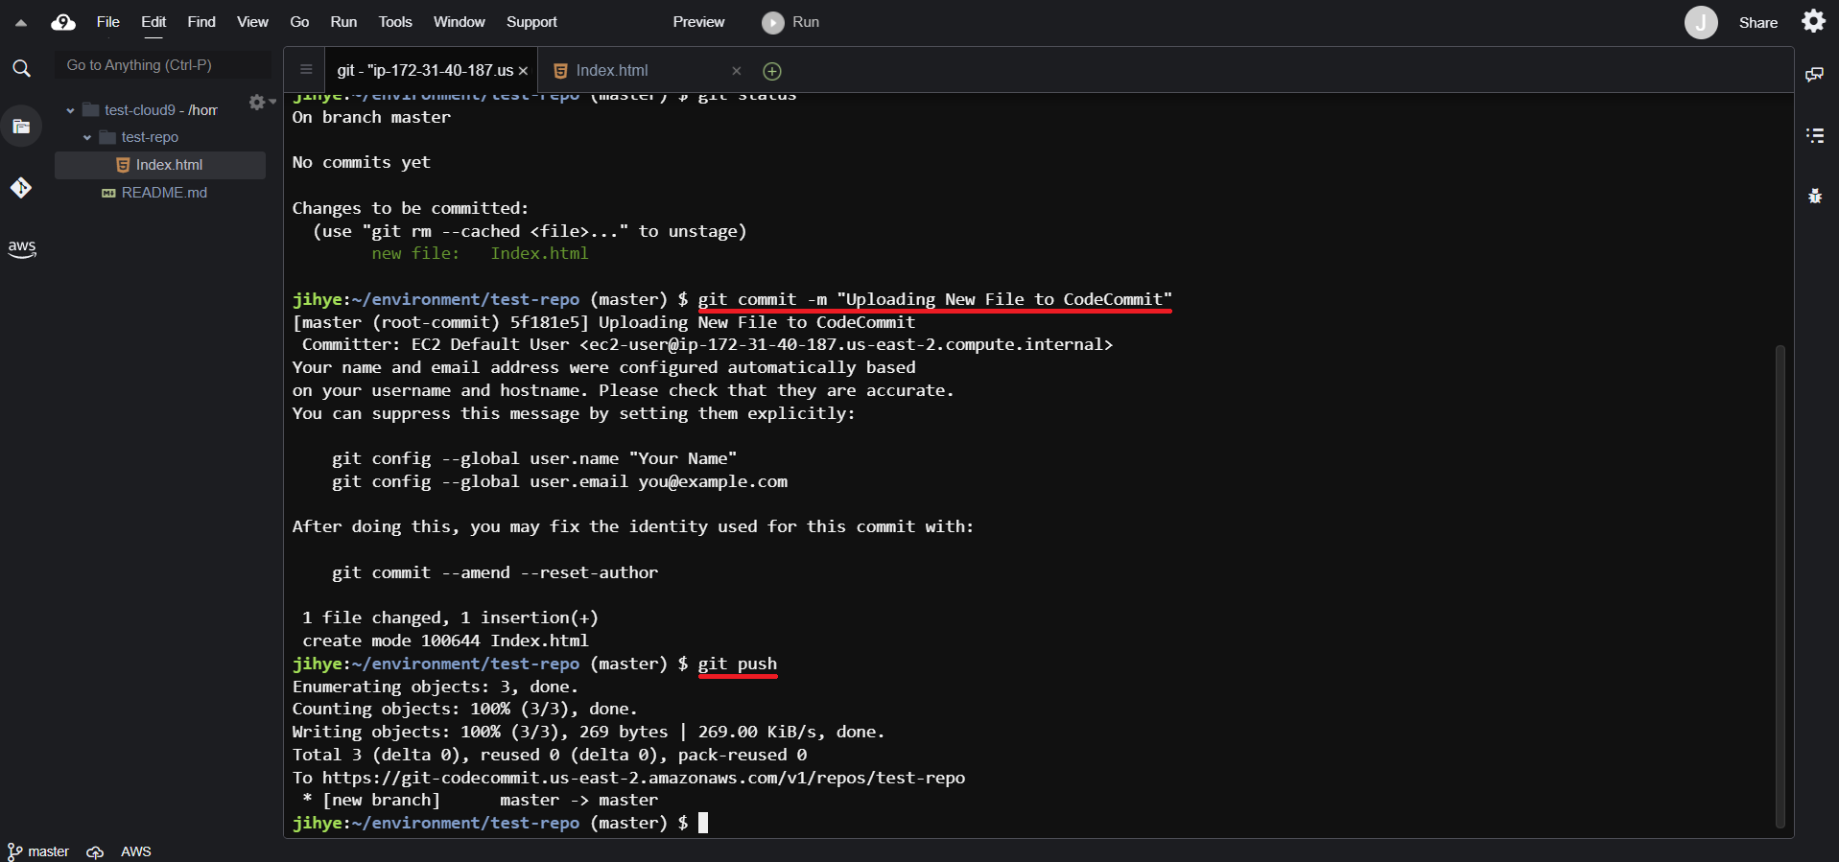Viewport: 1839px width, 862px height.
Task: Open the File menu
Action: coord(108,22)
